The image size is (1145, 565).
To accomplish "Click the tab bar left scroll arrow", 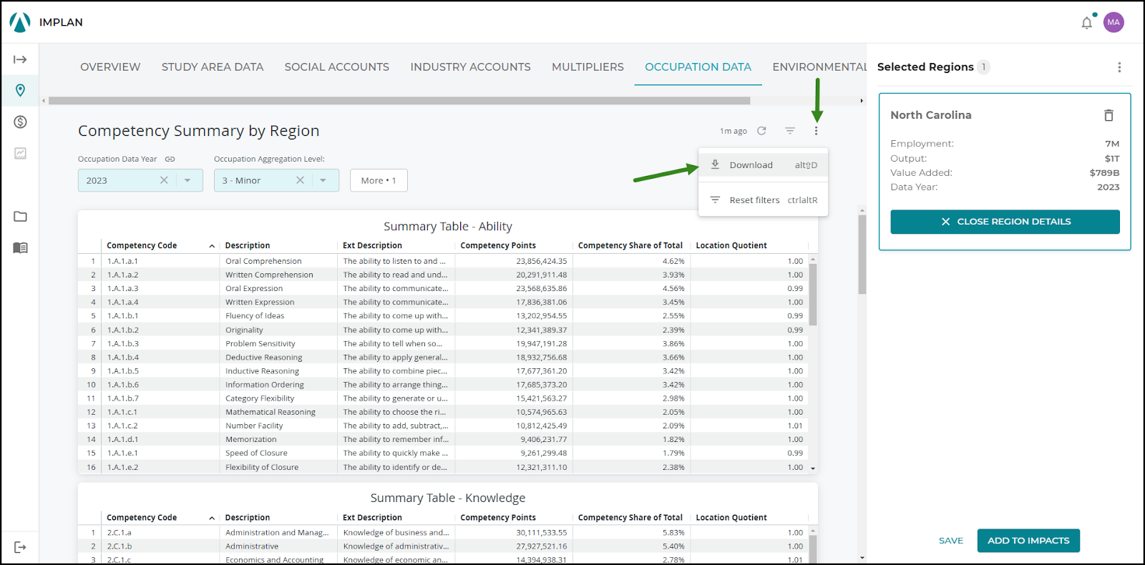I will point(44,101).
